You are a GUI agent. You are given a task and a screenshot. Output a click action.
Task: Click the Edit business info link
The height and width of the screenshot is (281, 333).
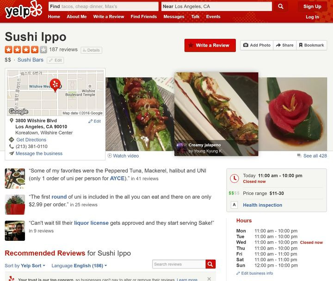(257, 273)
